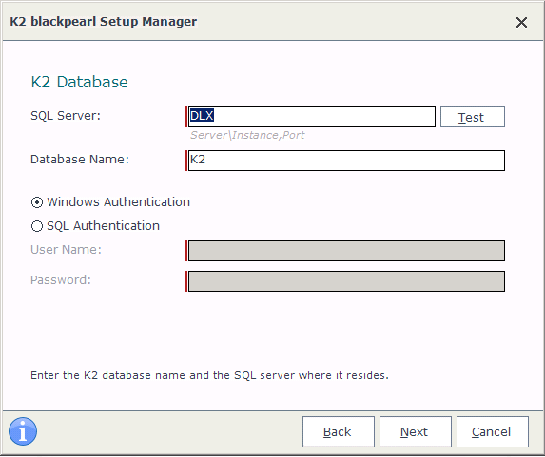Click the K2 Database heading
This screenshot has width=545, height=457.
[79, 82]
